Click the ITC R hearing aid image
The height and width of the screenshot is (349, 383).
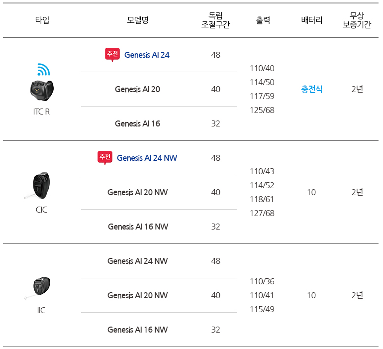point(42,91)
